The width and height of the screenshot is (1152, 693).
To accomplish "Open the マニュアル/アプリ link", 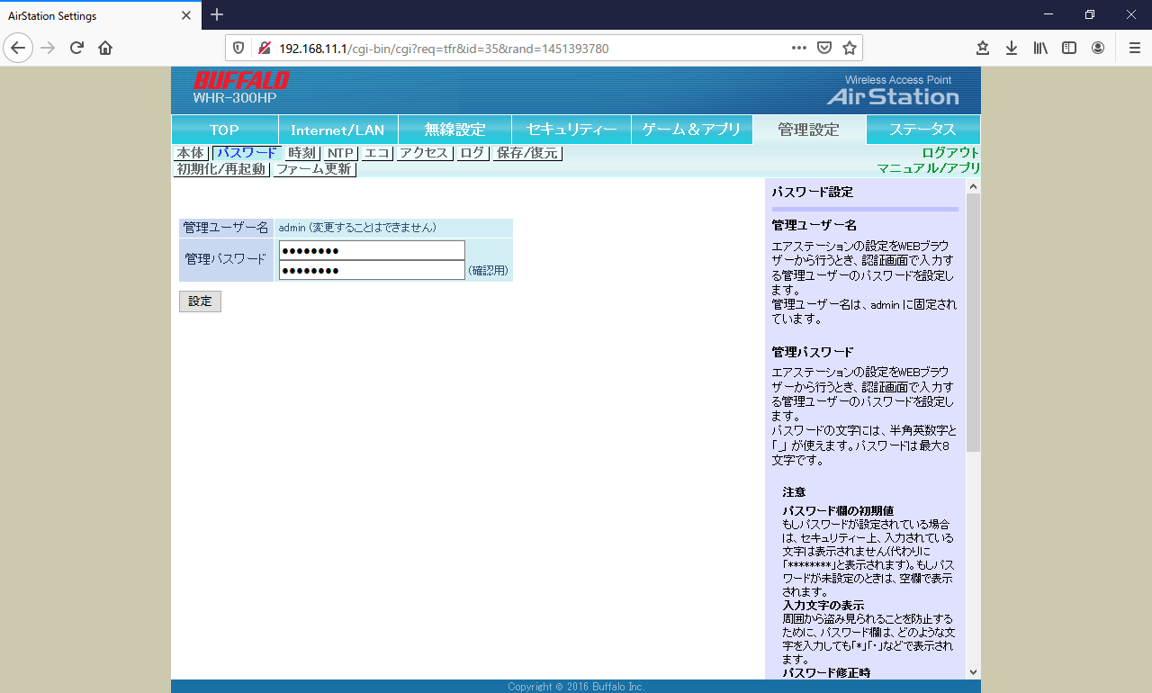I will (x=929, y=168).
